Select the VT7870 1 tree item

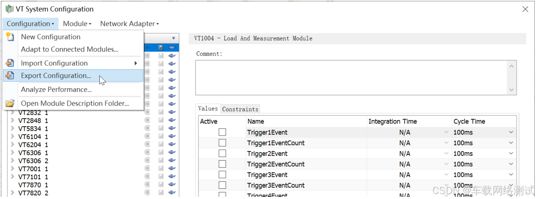[x=34, y=185]
